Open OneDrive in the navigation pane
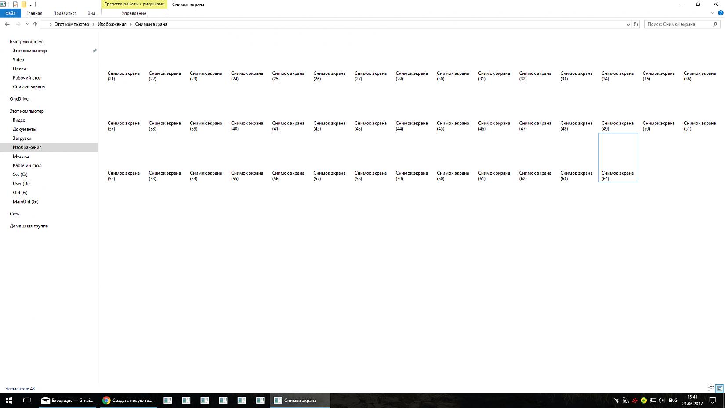 (19, 99)
